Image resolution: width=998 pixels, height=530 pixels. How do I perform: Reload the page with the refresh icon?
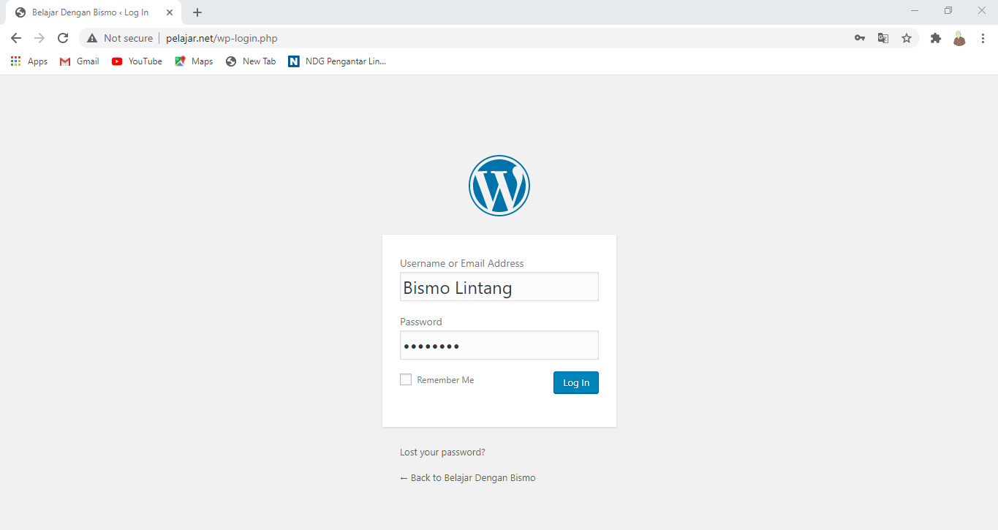pos(63,38)
